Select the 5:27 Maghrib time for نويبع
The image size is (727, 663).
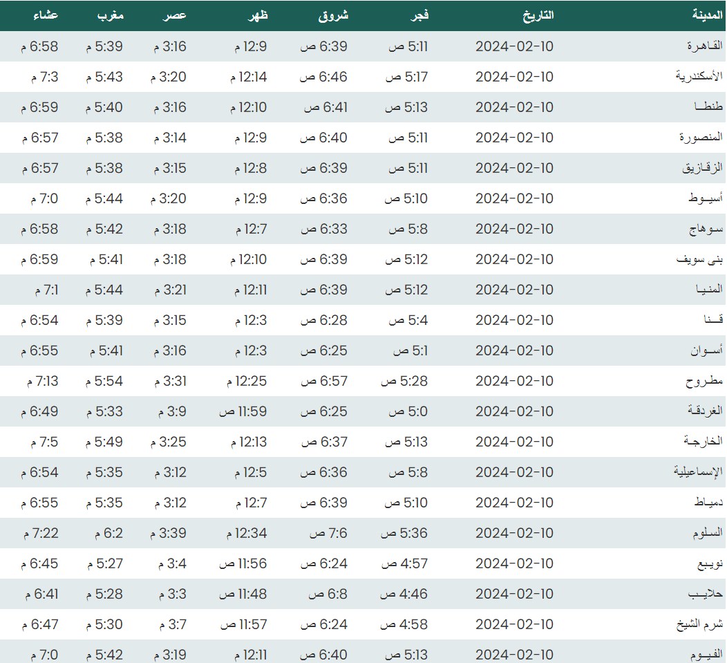(104, 563)
